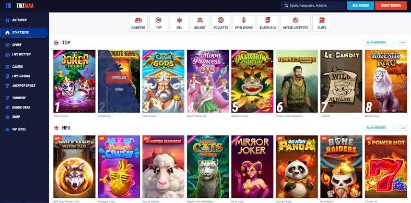The width and height of the screenshot is (411, 203).
Task: Toggle the sidebar menu icon beside the logo
Action: [8, 6]
